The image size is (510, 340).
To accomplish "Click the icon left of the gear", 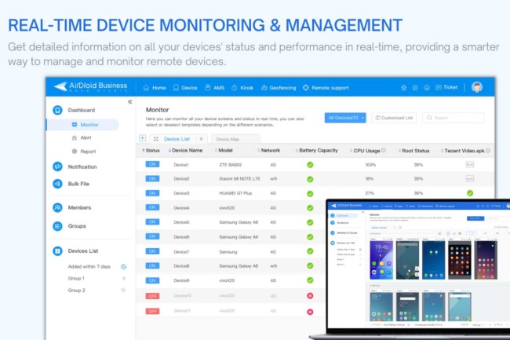I will [403, 87].
